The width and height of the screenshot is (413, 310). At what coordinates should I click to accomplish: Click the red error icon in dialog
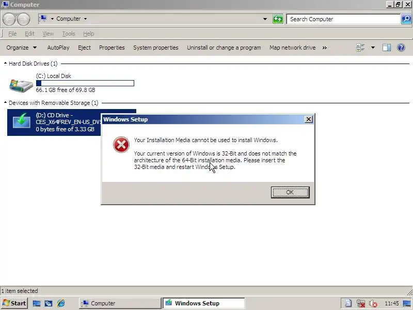(x=121, y=145)
